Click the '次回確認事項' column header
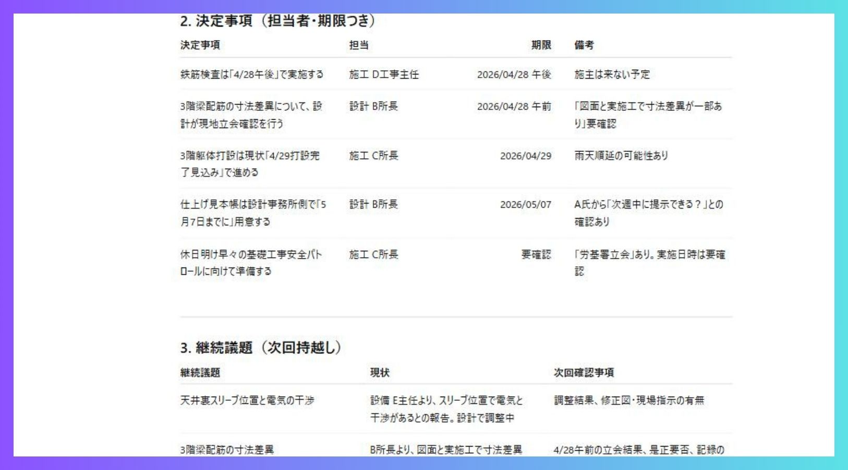This screenshot has height=470, width=848. pyautogui.click(x=584, y=373)
